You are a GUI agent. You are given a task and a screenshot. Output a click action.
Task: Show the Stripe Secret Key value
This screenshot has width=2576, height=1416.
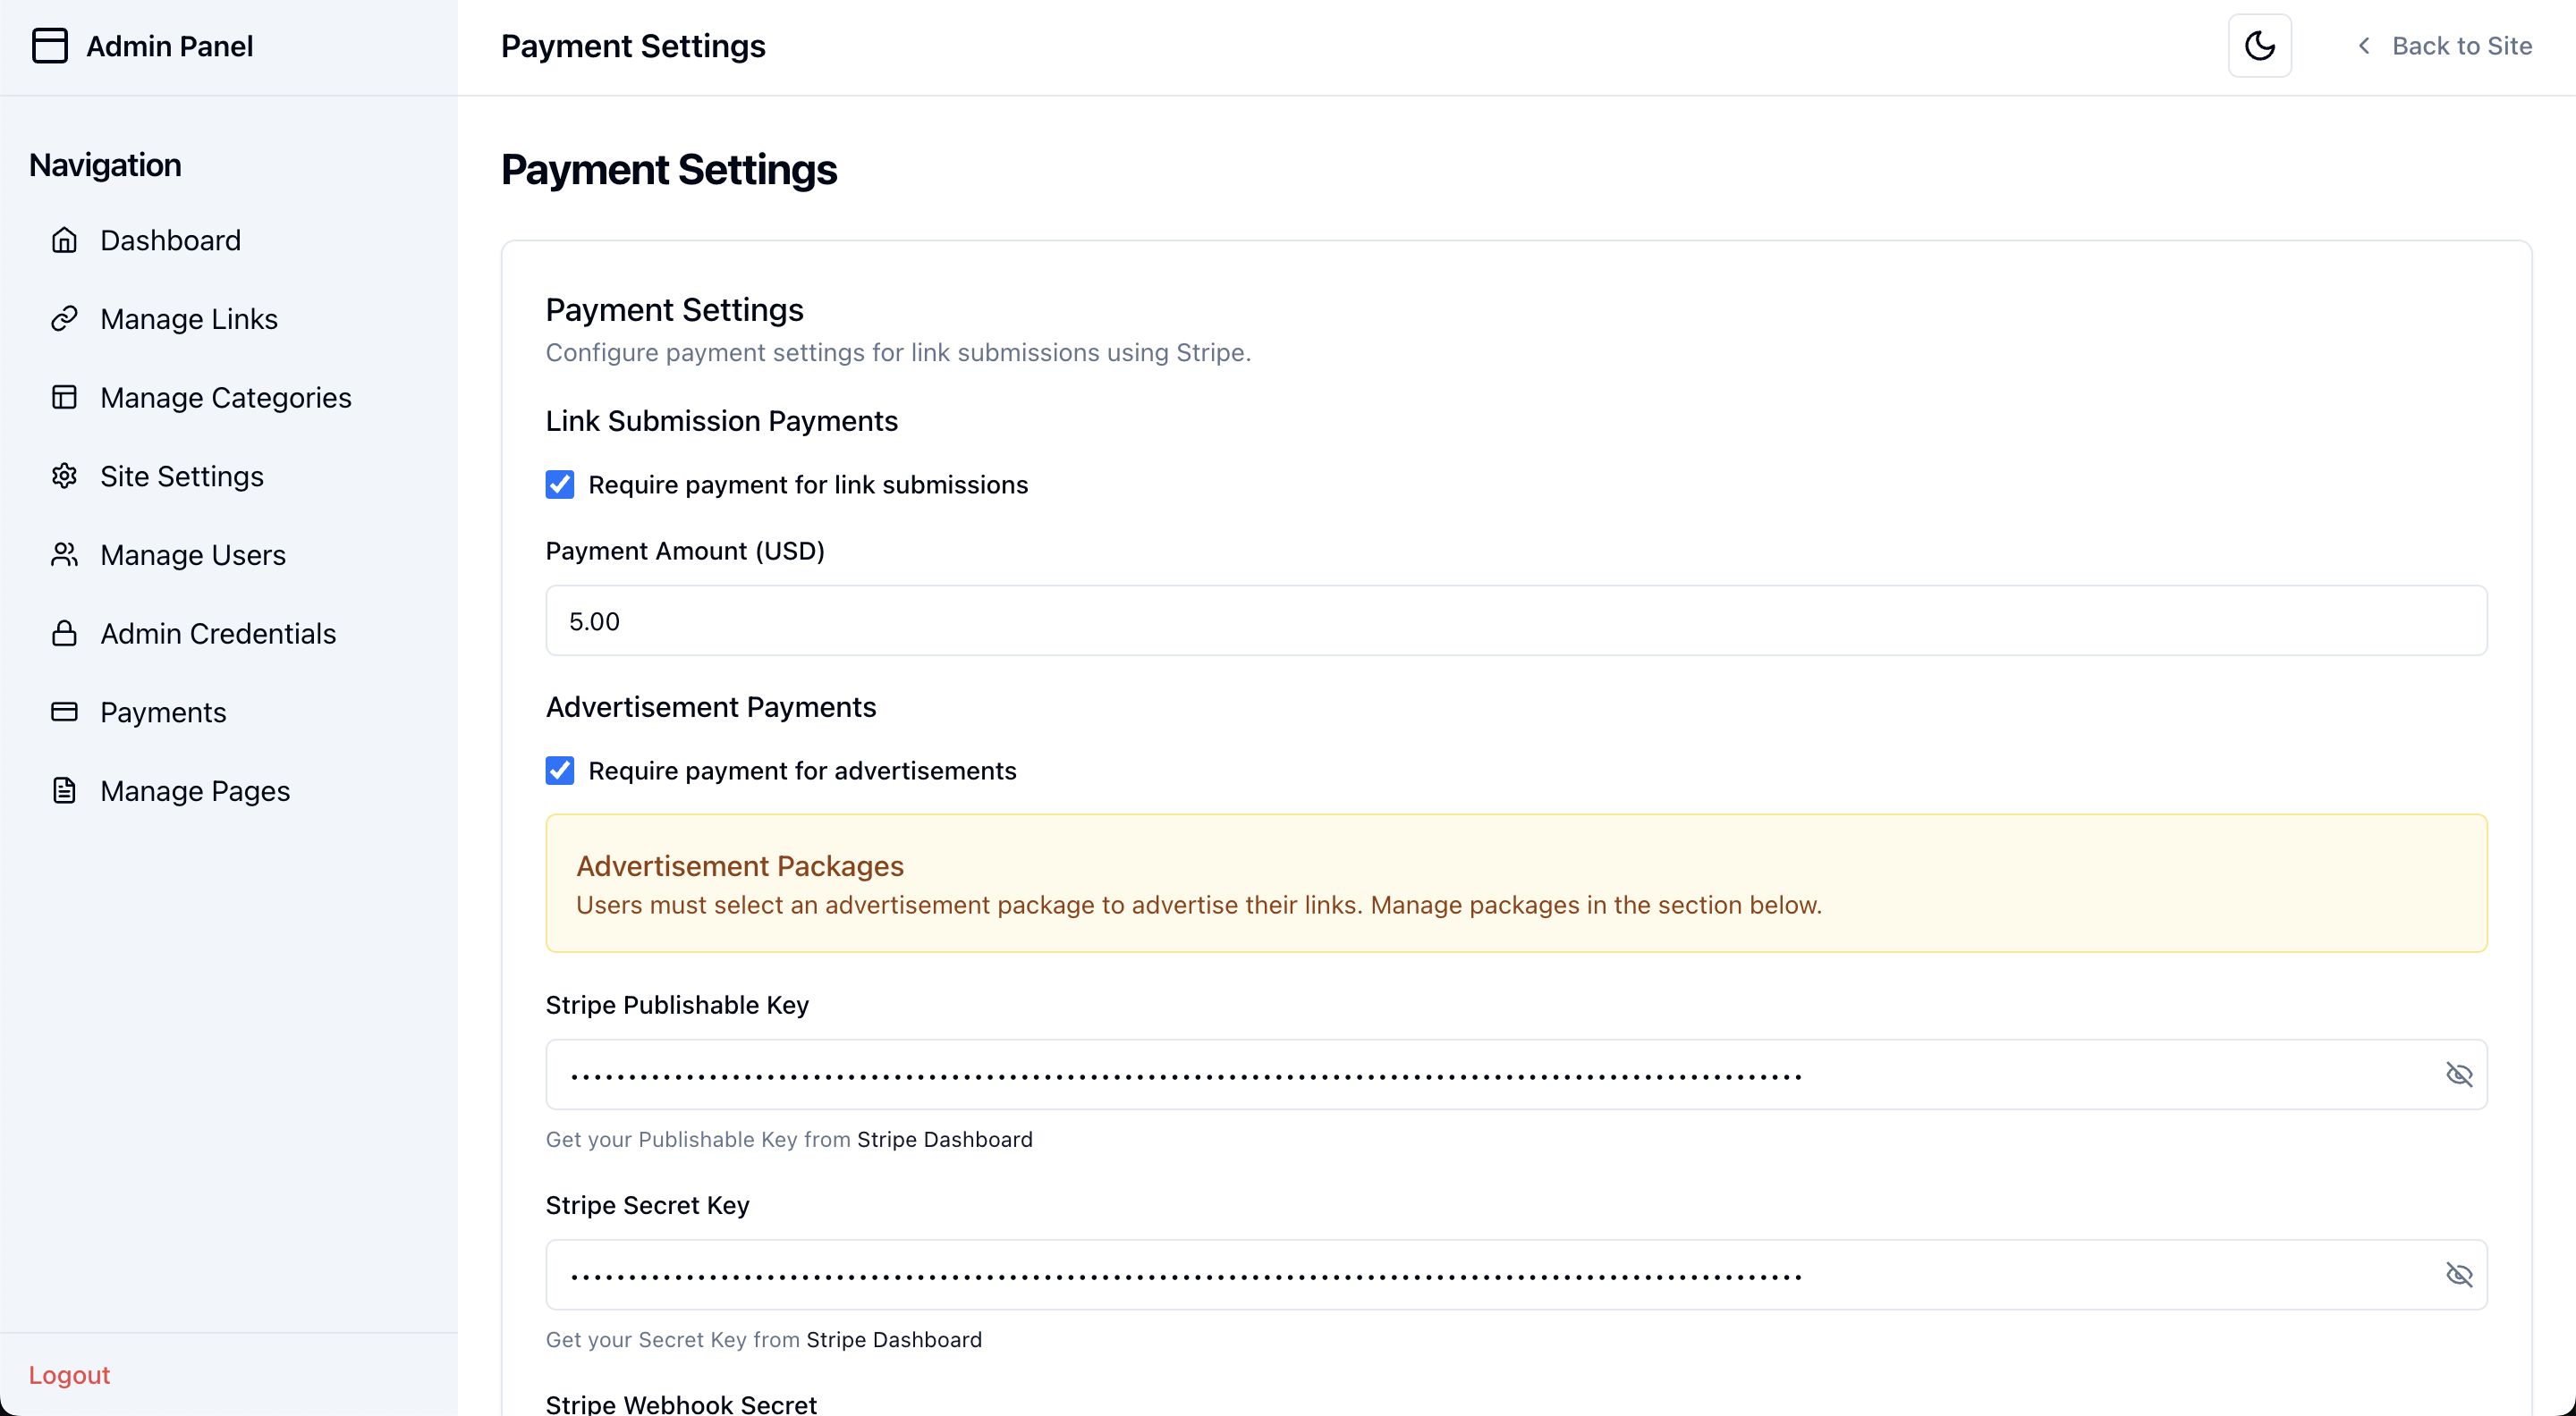click(x=2459, y=1275)
